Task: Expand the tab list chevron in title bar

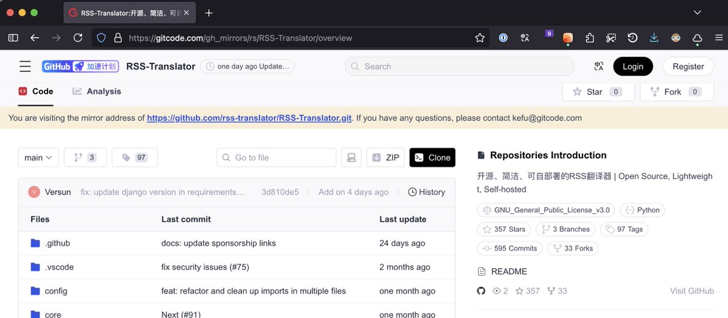Action: pos(698,13)
